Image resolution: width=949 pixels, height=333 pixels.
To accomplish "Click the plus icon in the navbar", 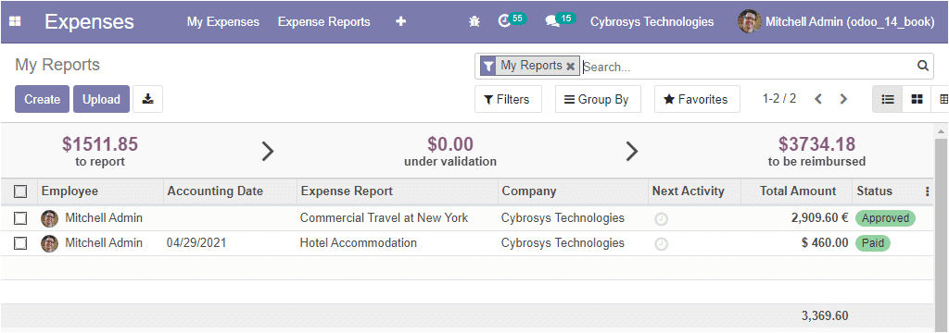I will pos(400,22).
